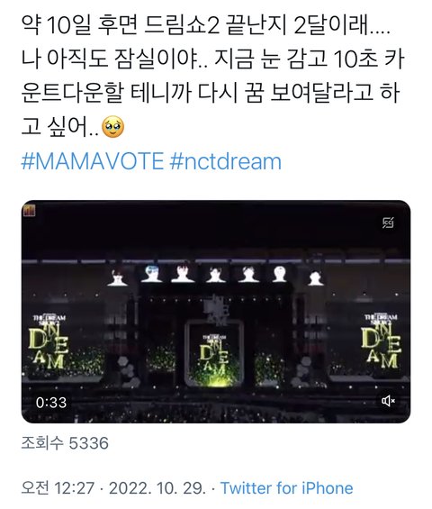The image size is (432, 509).
Task: Tap the blue-haired member silhouette in the video
Action: click(152, 273)
